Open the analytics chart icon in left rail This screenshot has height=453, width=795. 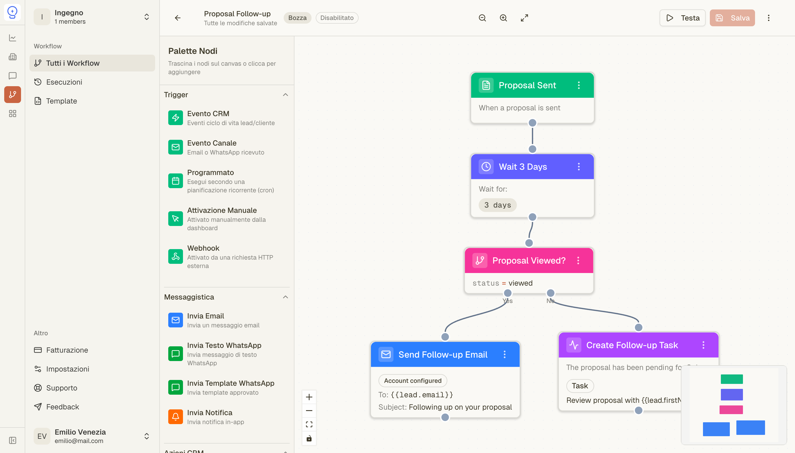(12, 38)
